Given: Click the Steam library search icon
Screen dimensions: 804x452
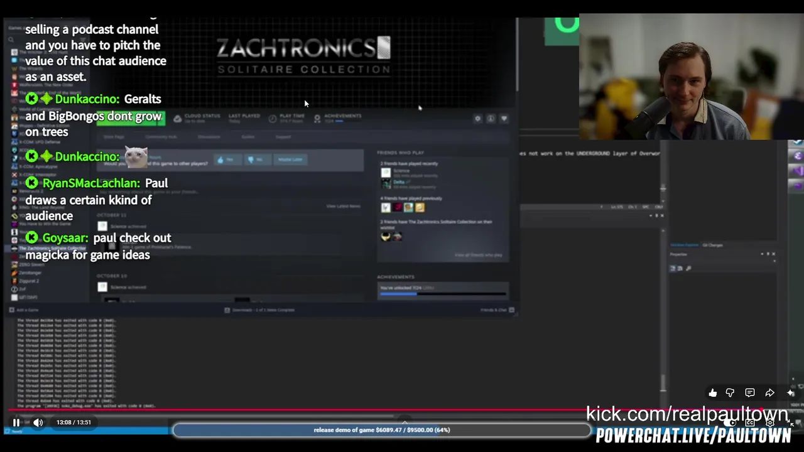Looking at the screenshot, I should pyautogui.click(x=11, y=40).
